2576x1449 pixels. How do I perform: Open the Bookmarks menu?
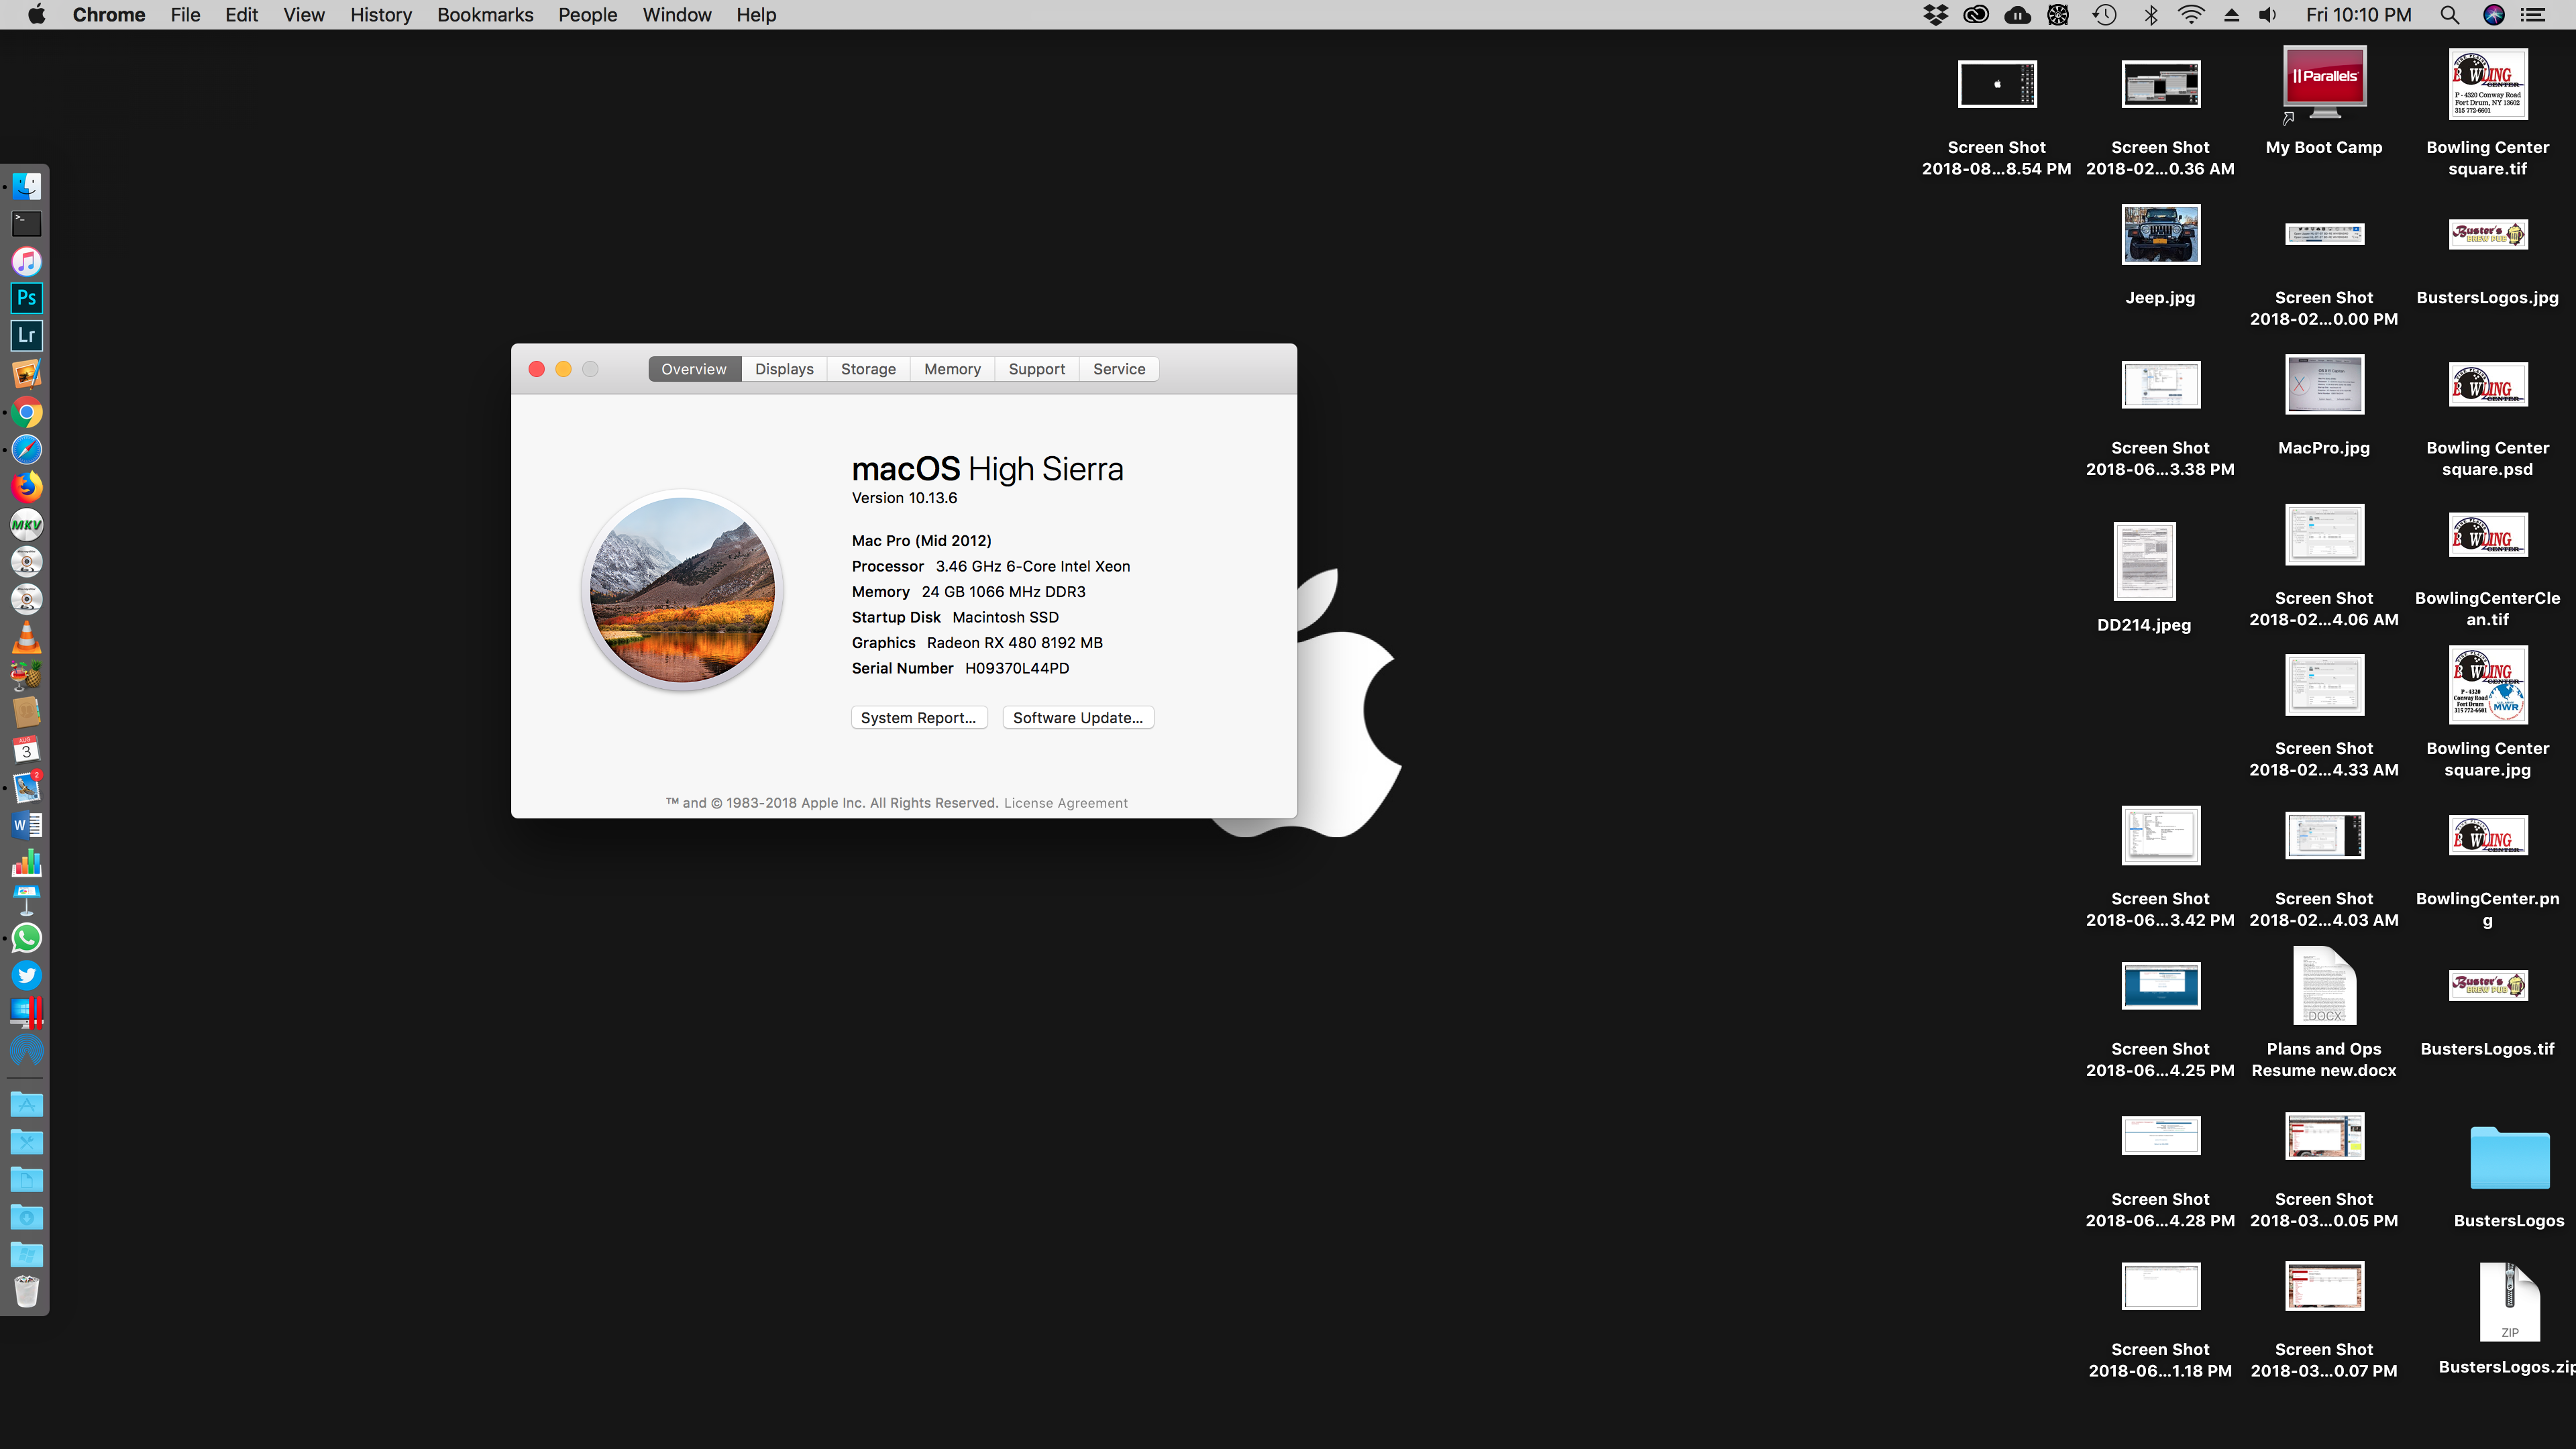point(485,15)
